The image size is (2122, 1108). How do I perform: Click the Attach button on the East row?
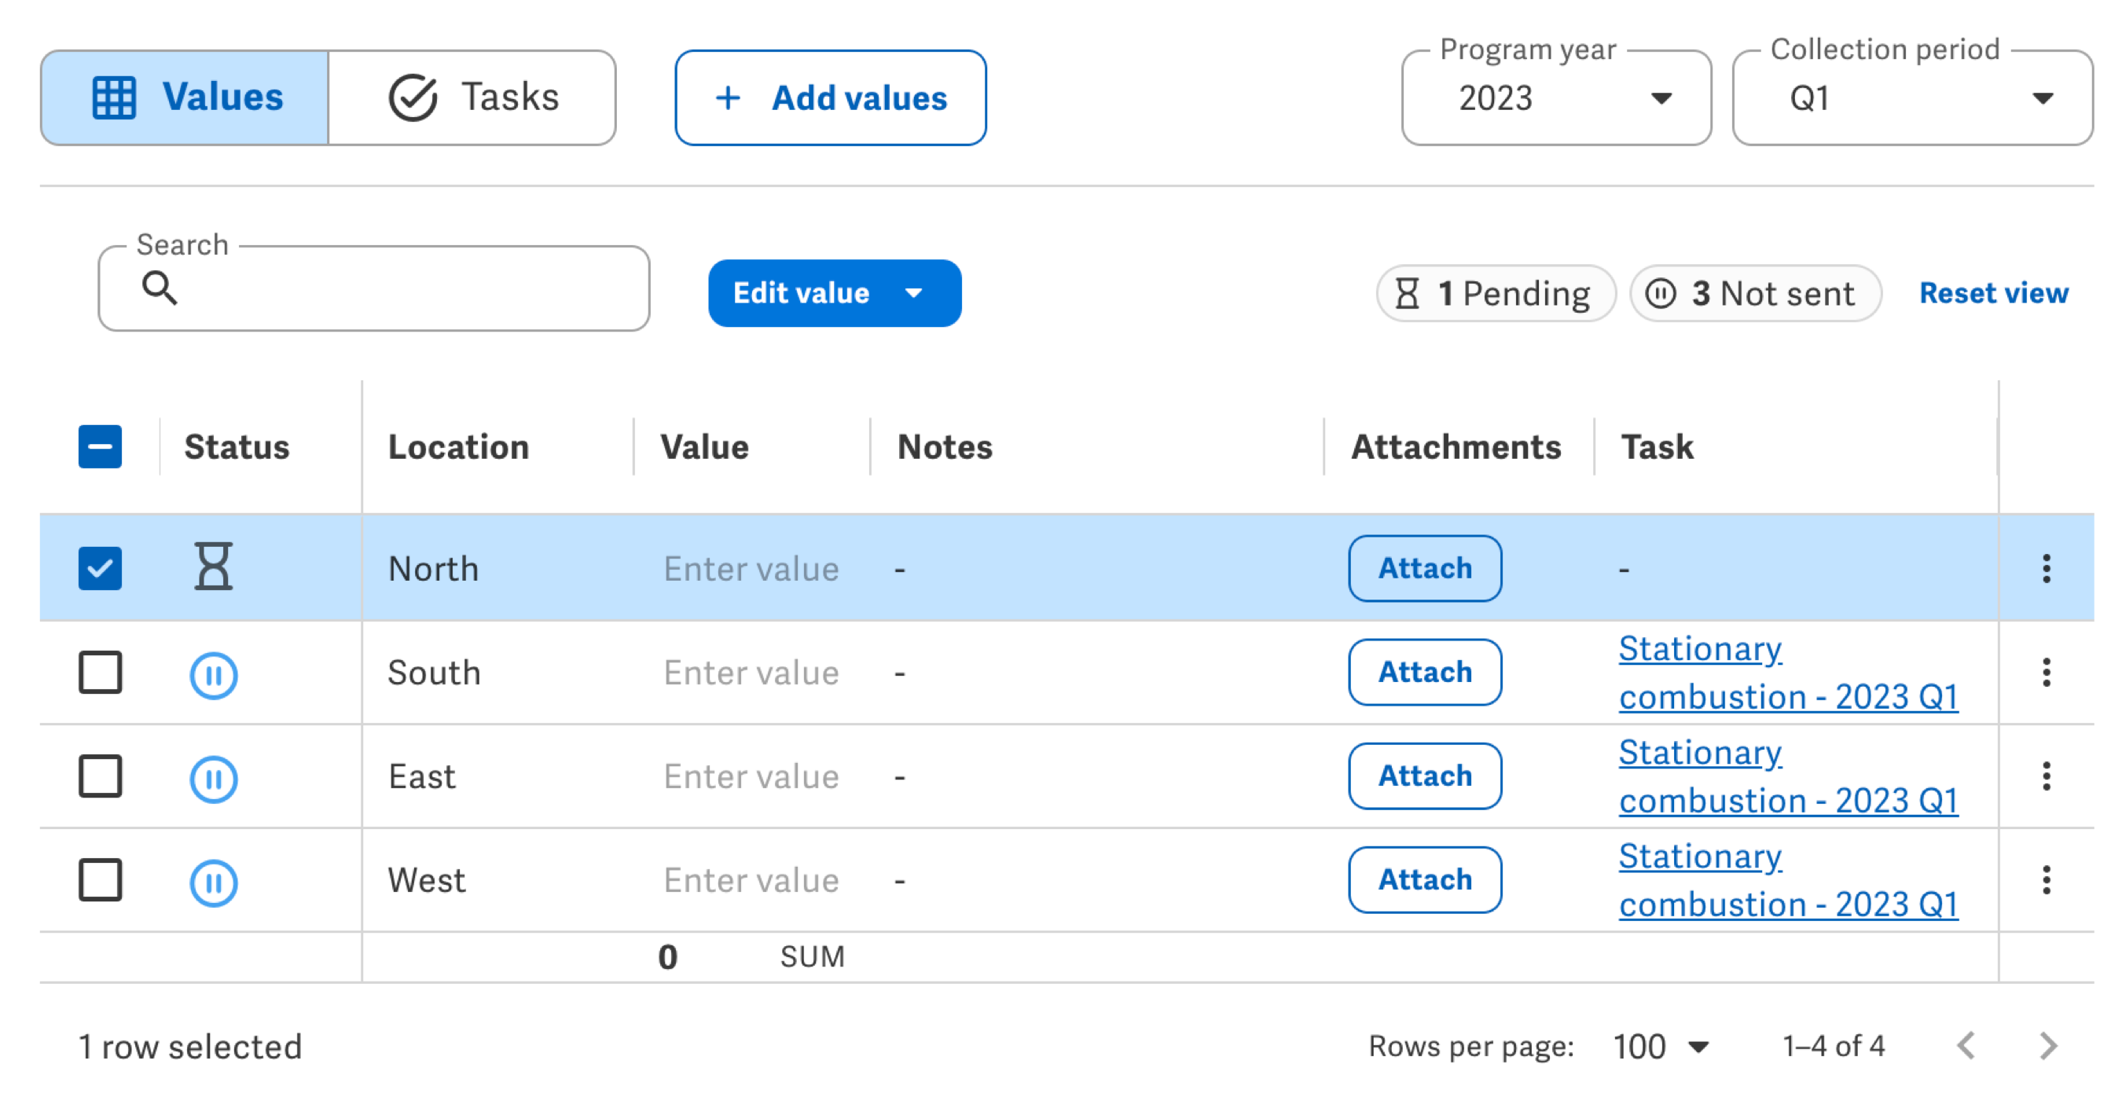[1424, 776]
